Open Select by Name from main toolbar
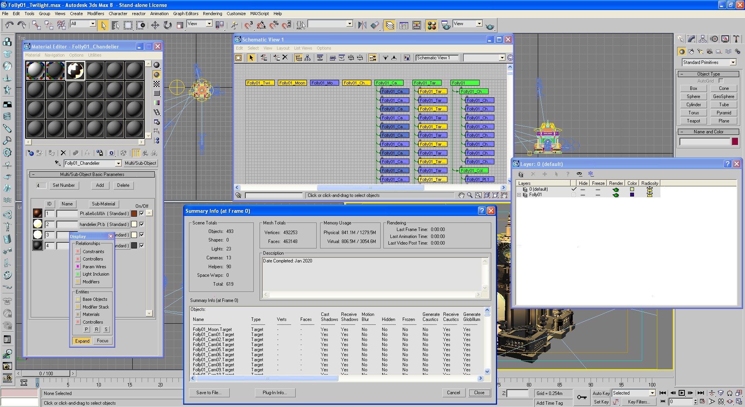The image size is (745, 407). coord(115,25)
